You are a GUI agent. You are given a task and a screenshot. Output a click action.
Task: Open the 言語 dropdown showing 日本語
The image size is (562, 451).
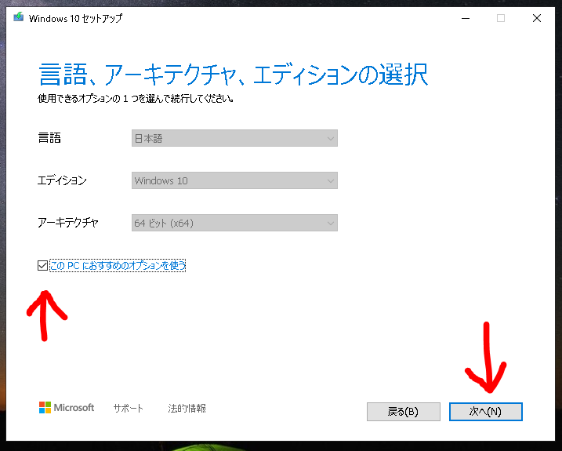tap(234, 138)
